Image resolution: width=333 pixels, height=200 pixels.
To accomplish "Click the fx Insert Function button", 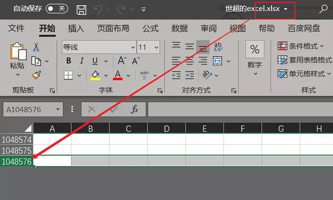I will tap(135, 109).
